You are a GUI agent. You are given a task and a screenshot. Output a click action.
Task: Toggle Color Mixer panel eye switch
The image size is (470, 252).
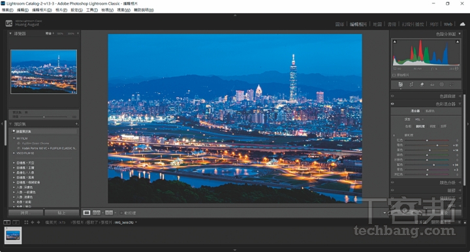coord(392,104)
